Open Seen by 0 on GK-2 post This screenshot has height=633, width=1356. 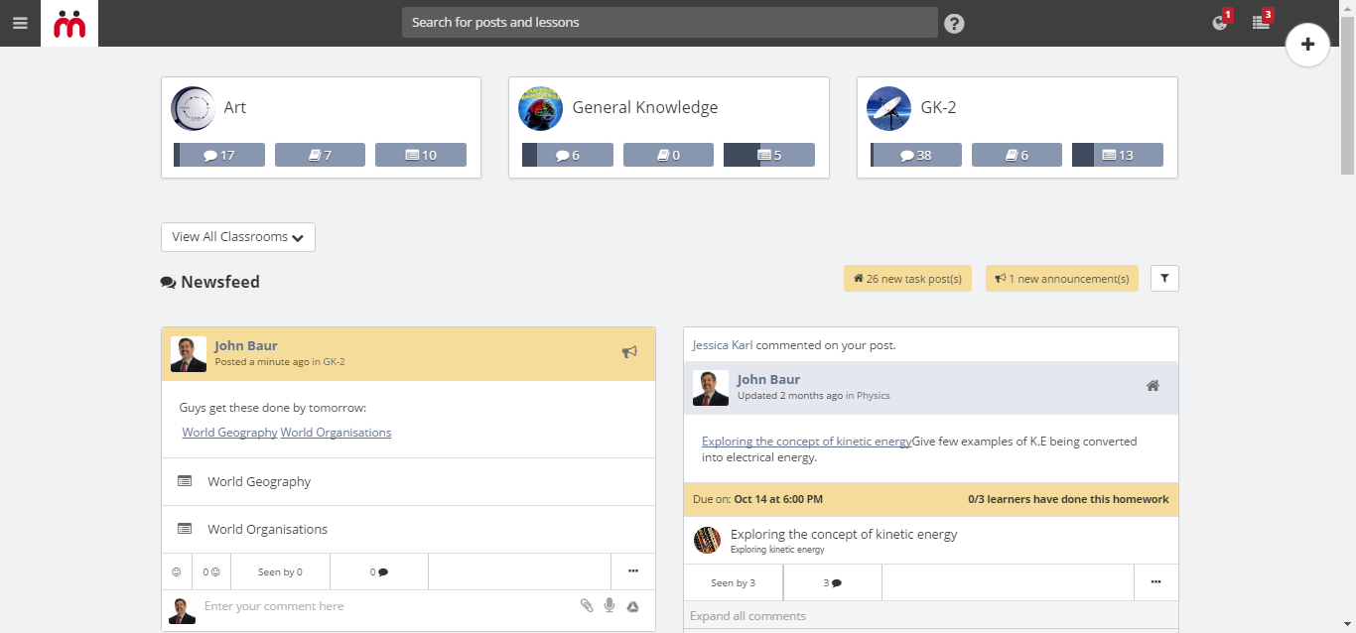[x=280, y=571]
